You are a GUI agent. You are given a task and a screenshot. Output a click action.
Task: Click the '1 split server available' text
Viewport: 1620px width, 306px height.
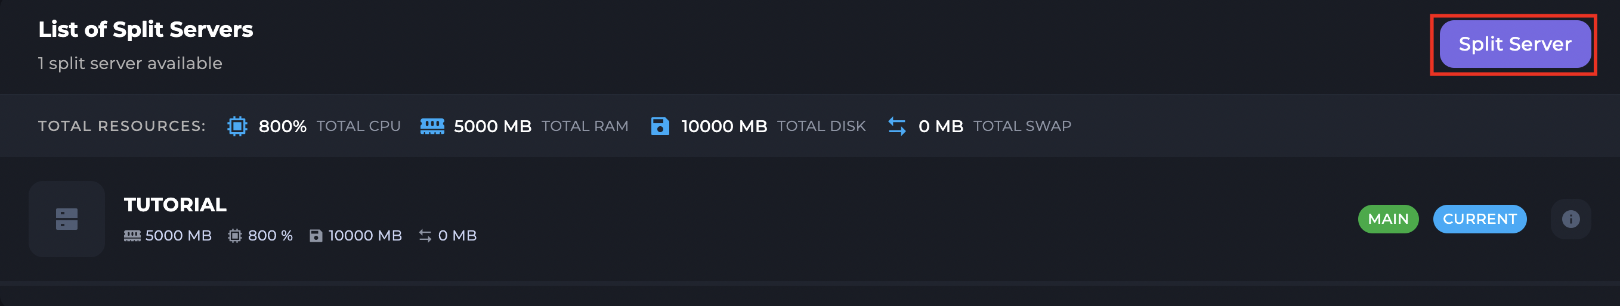click(x=130, y=63)
